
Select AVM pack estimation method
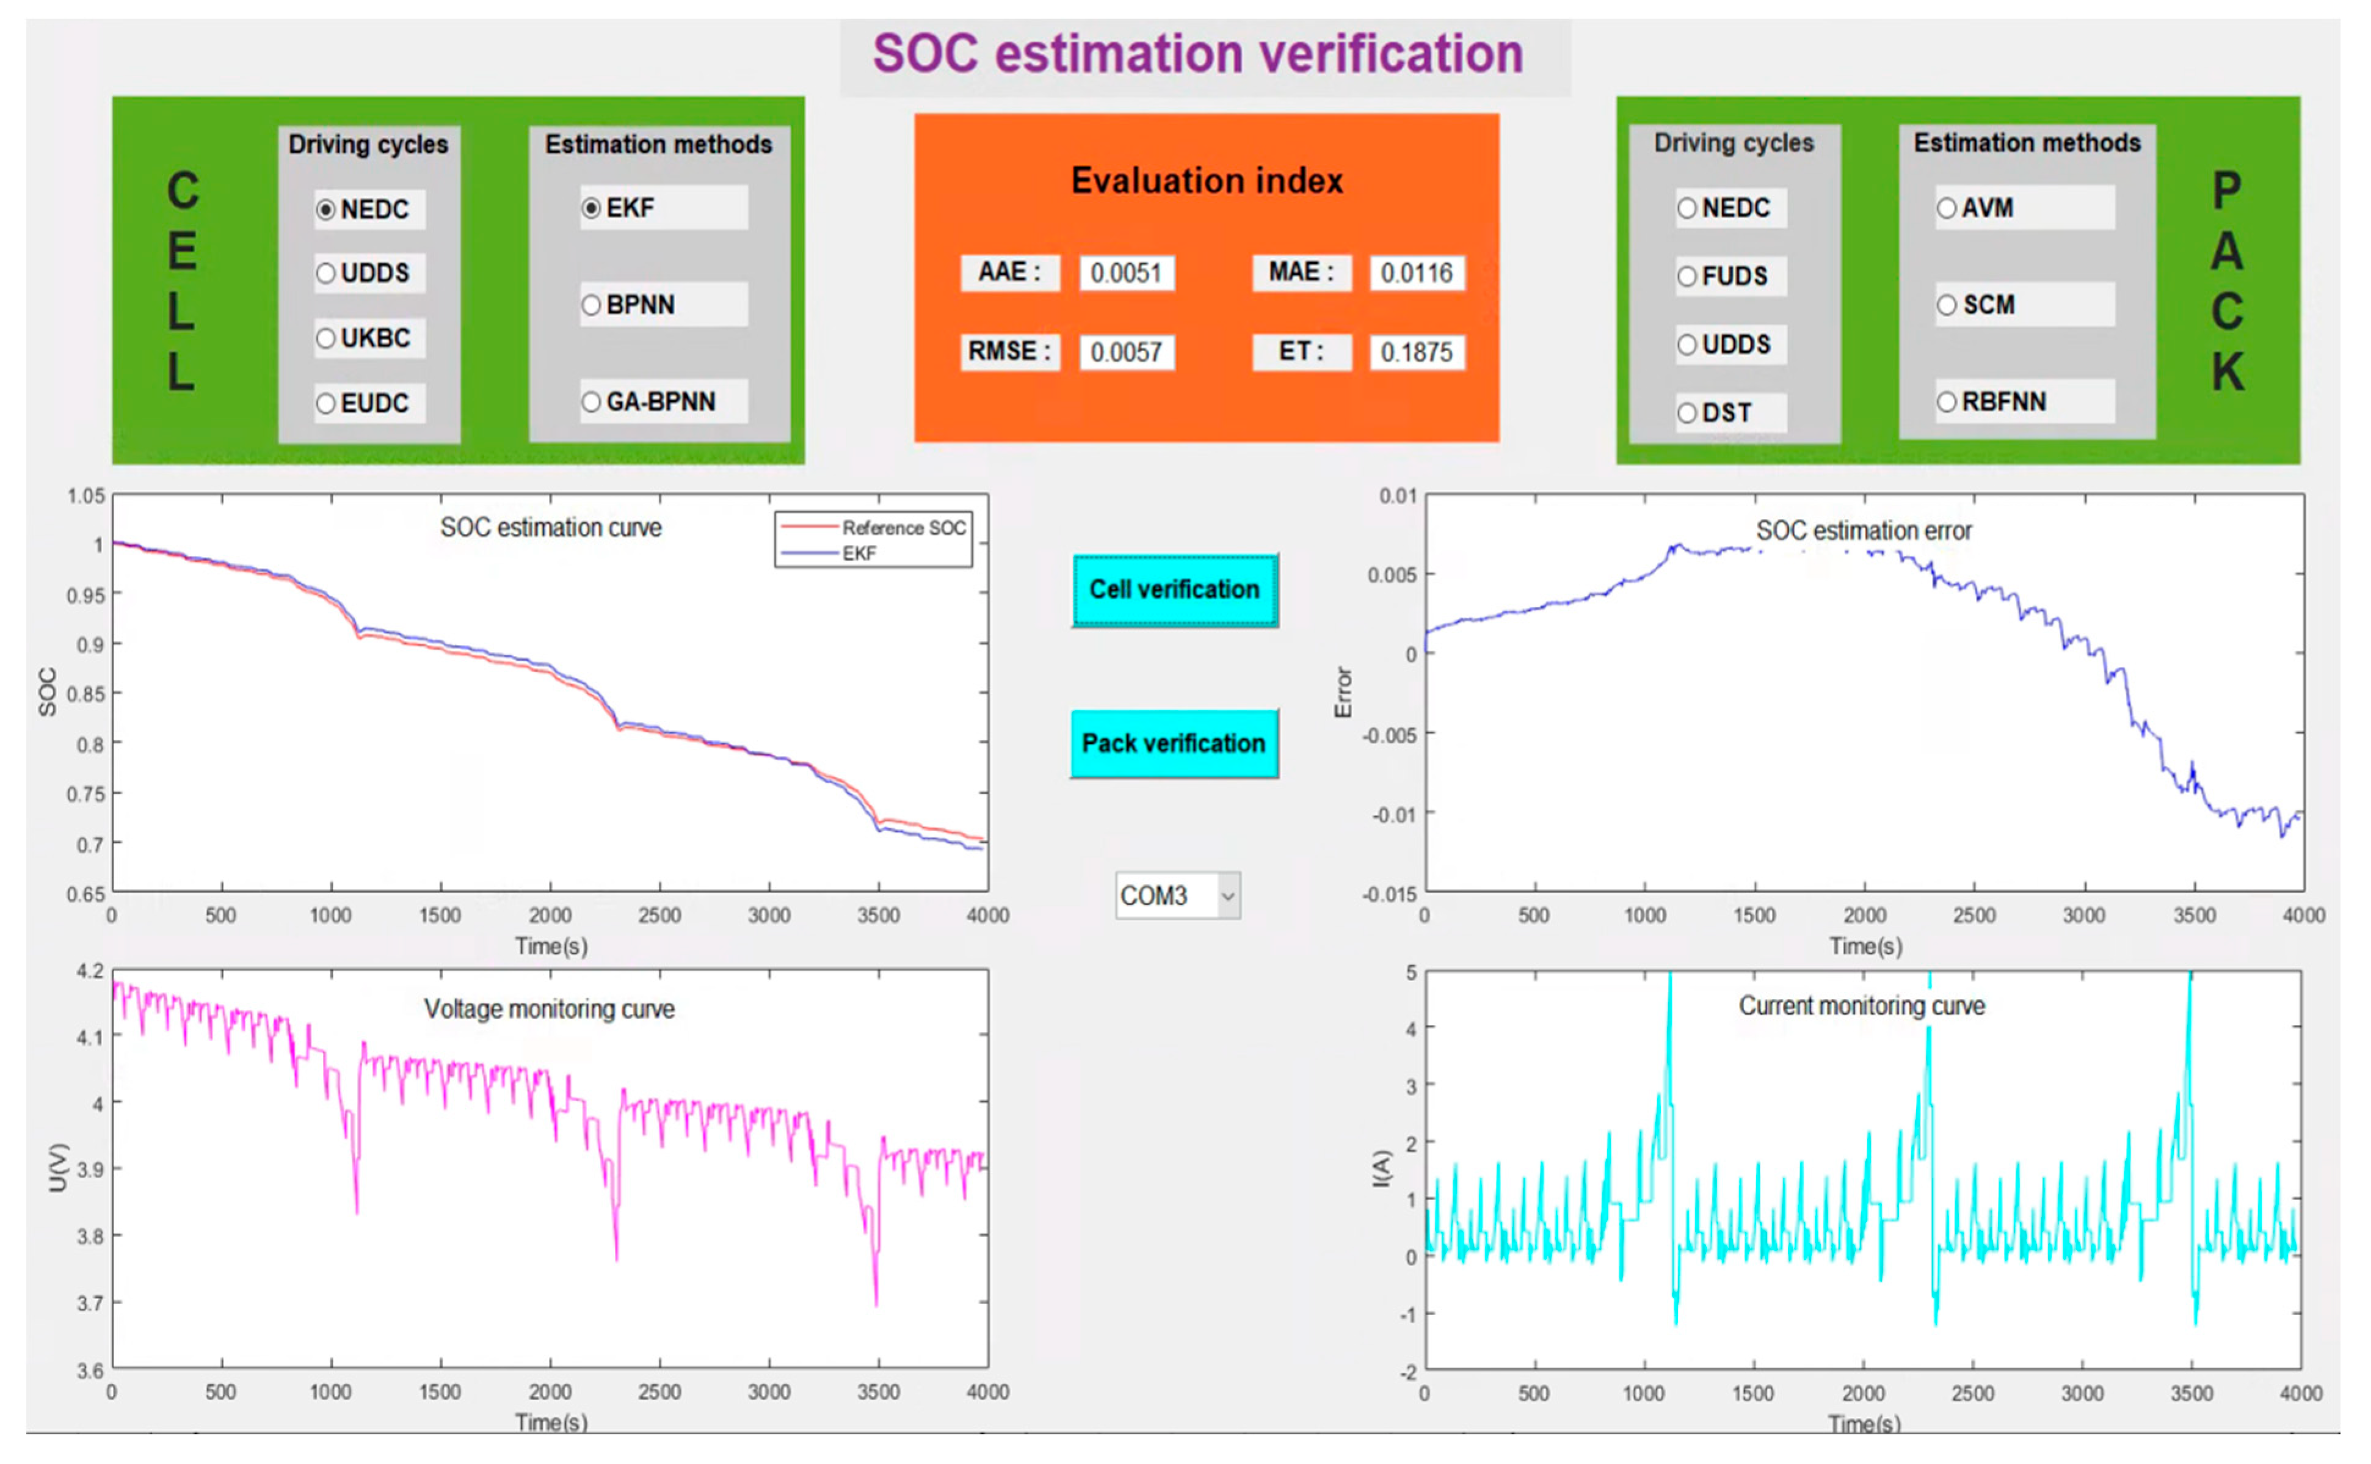tap(1947, 208)
